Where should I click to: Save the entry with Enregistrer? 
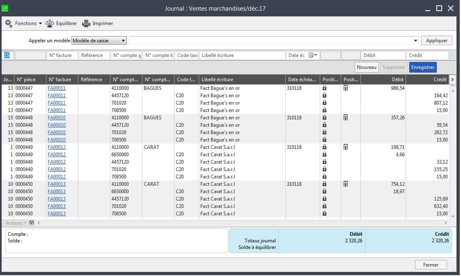click(x=423, y=67)
